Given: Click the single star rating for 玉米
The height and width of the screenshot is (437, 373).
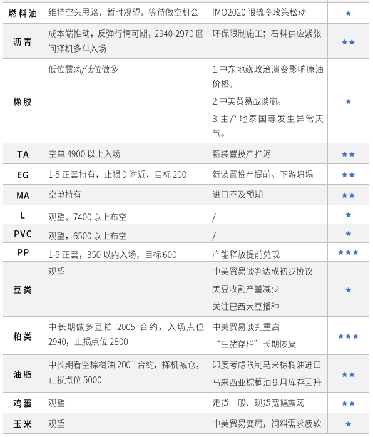Looking at the screenshot, I should pyautogui.click(x=348, y=424).
